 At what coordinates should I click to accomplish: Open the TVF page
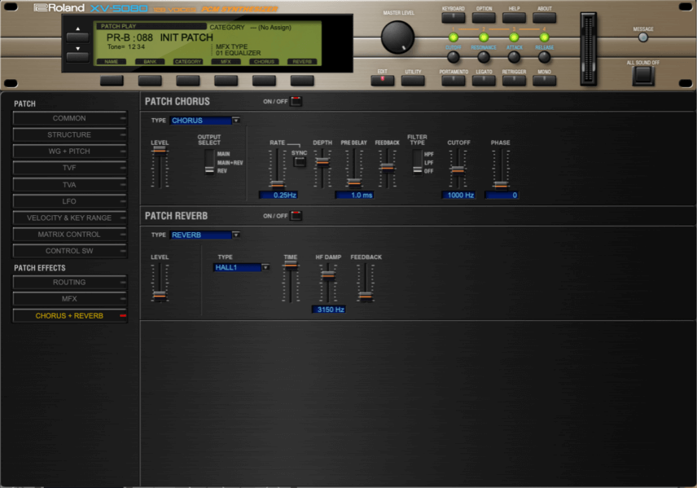pyautogui.click(x=69, y=168)
